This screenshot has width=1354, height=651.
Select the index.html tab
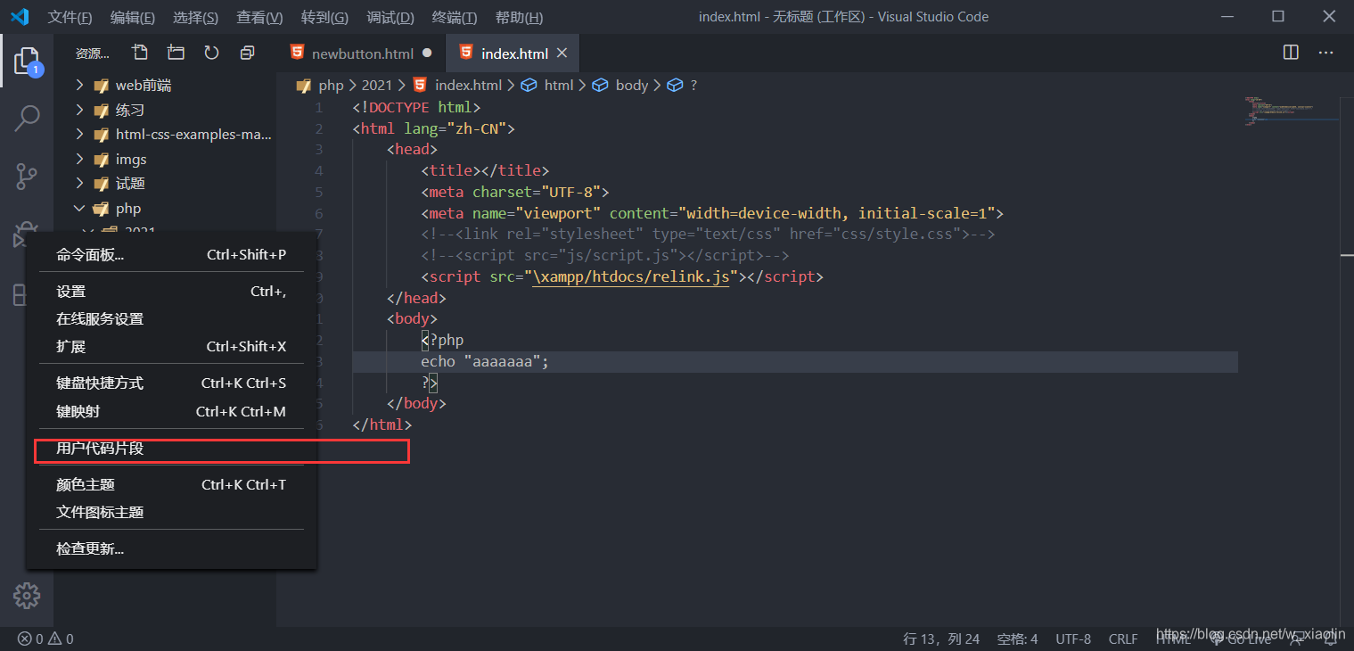pyautogui.click(x=513, y=54)
